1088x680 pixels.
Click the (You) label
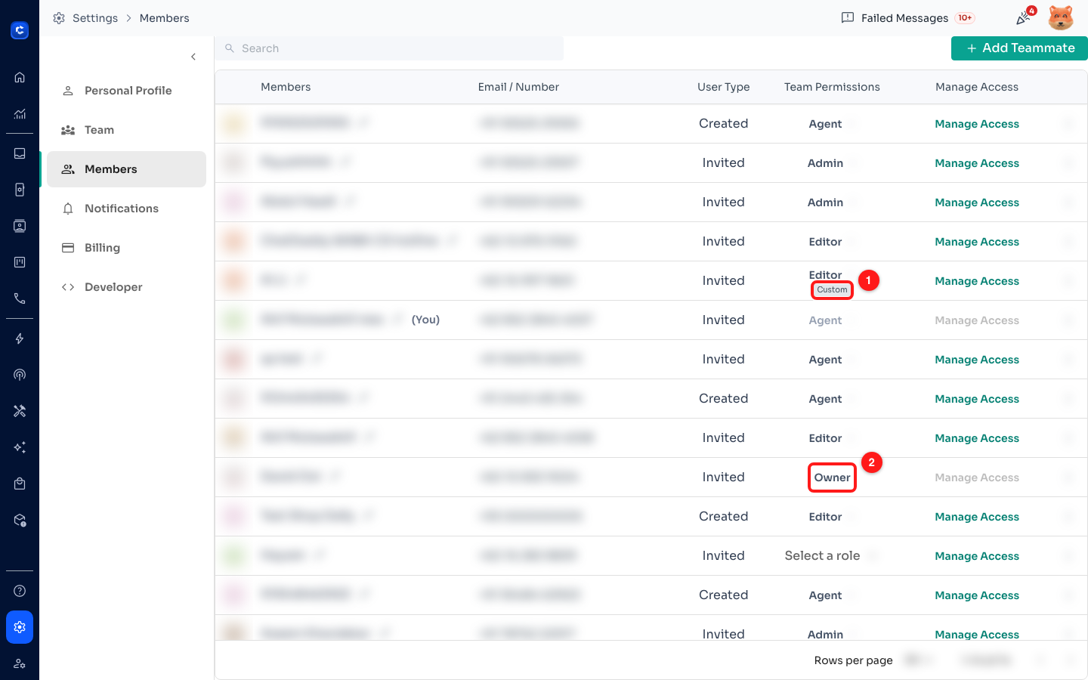pos(425,320)
